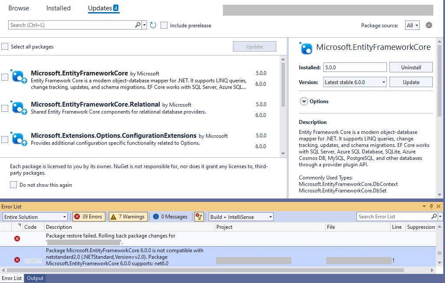
Task: Open search box history dropdown arrow
Action: coord(144,25)
